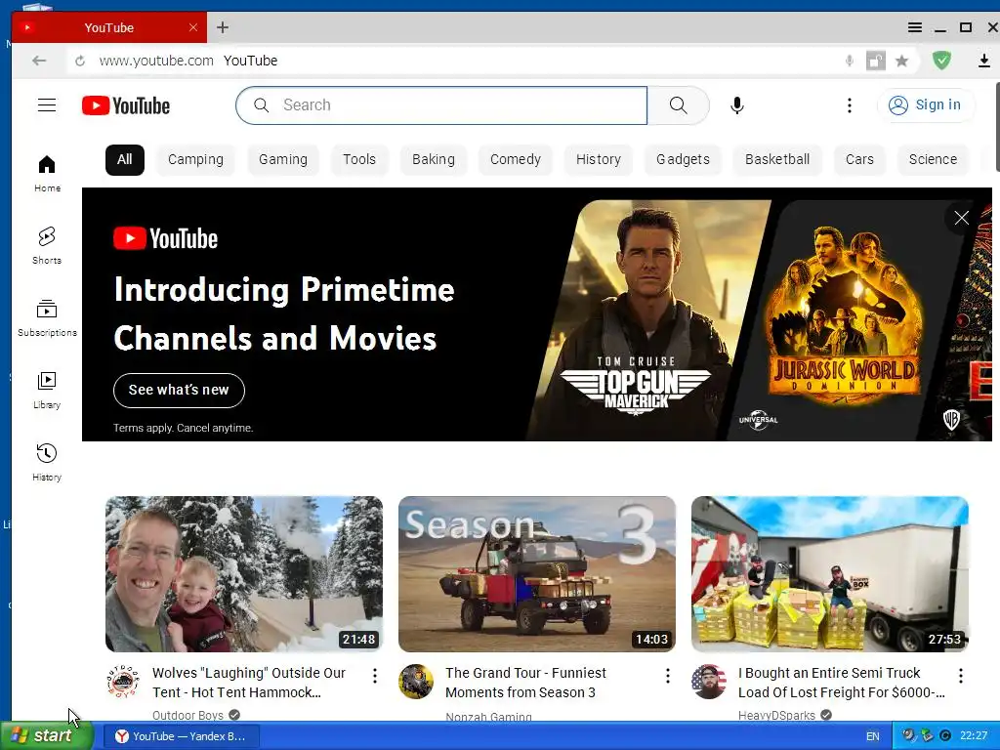Select the Science filter chip
1000x750 pixels.
933,159
